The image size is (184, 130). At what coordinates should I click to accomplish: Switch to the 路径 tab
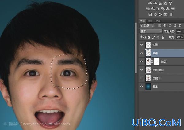pos(158,21)
